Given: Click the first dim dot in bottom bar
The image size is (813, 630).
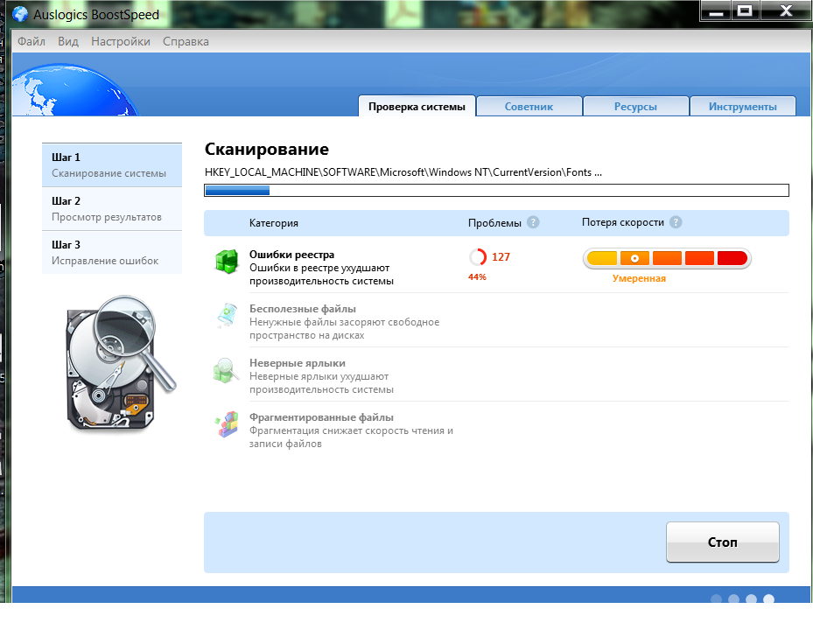Looking at the screenshot, I should click(716, 599).
